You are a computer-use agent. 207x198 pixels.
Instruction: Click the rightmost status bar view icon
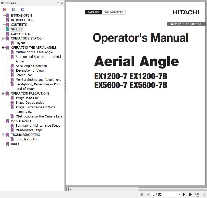[204, 194]
